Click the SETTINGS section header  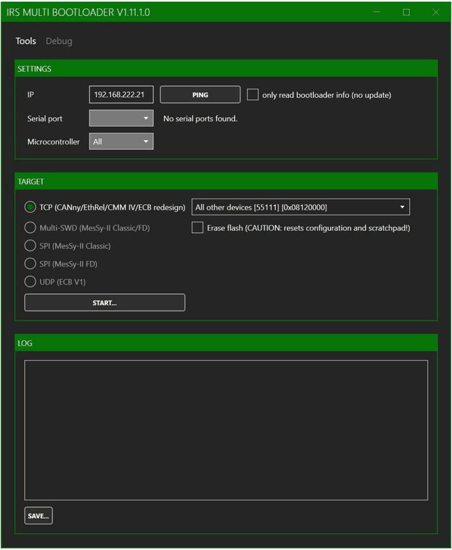pos(226,69)
